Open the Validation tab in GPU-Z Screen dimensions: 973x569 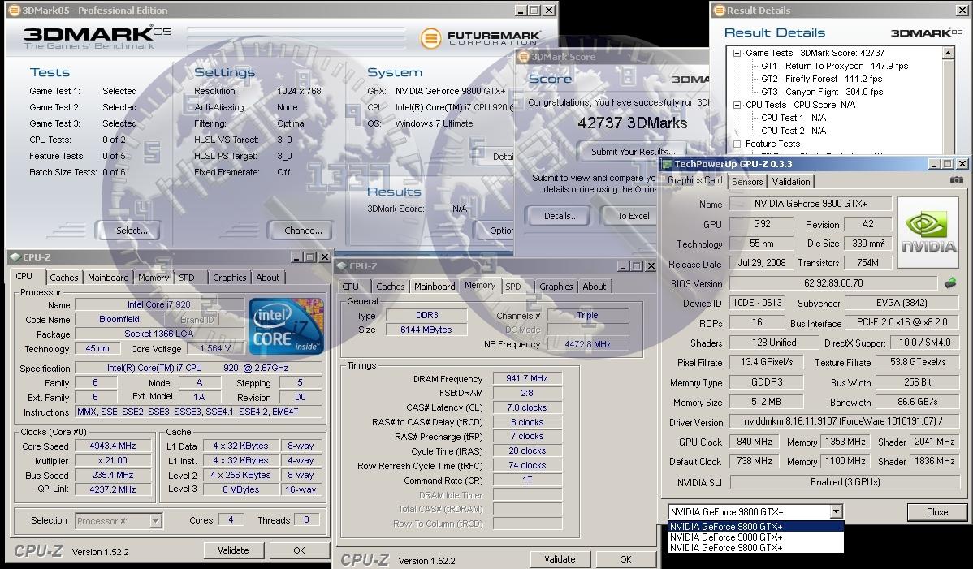pyautogui.click(x=790, y=182)
